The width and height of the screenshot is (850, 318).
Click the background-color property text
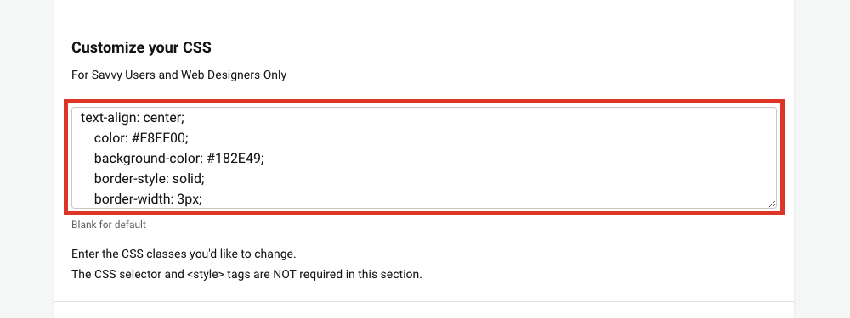[141, 159]
